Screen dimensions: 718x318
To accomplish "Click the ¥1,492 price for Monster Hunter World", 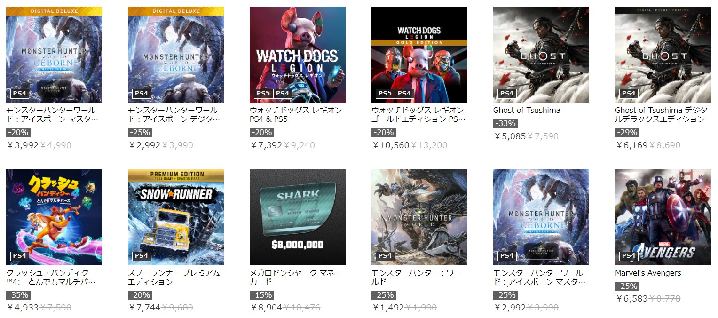I will coord(388,308).
